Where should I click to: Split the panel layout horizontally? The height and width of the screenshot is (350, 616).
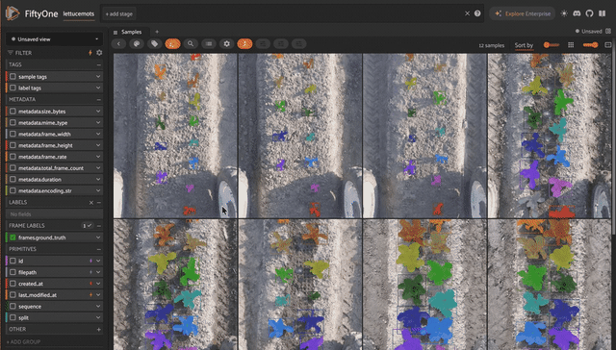608,32
